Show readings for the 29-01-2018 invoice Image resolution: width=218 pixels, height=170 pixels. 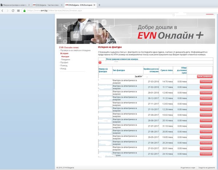coord(206,93)
